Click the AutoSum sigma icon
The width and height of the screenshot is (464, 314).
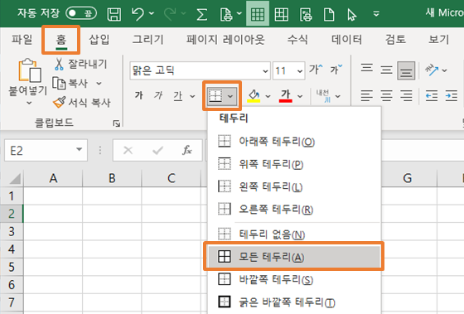point(202,14)
